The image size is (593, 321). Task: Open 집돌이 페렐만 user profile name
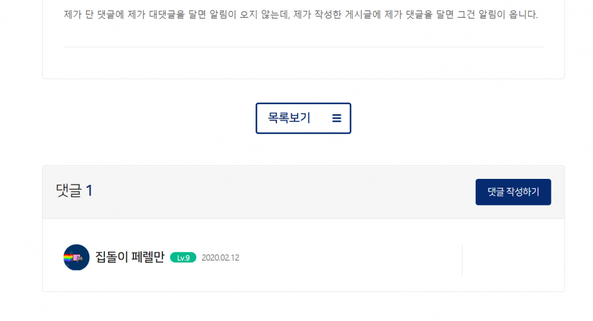[x=130, y=257]
